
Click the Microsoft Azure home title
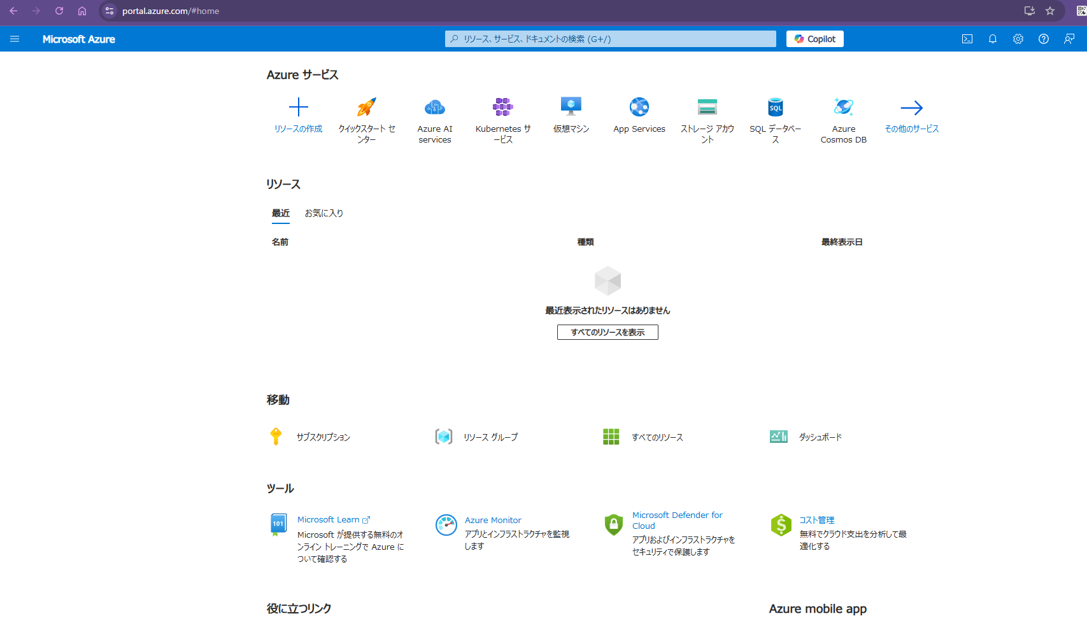[x=79, y=39]
